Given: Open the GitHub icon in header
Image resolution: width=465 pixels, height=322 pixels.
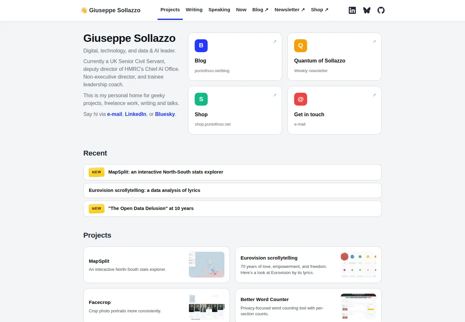Looking at the screenshot, I should (x=381, y=10).
